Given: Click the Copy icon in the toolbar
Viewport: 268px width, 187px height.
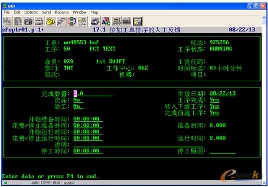Looking at the screenshot, I should [7, 22].
